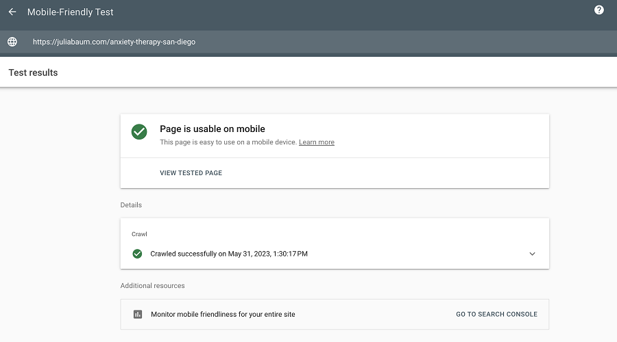
Task: Click the back arrow icon
Action: click(12, 12)
